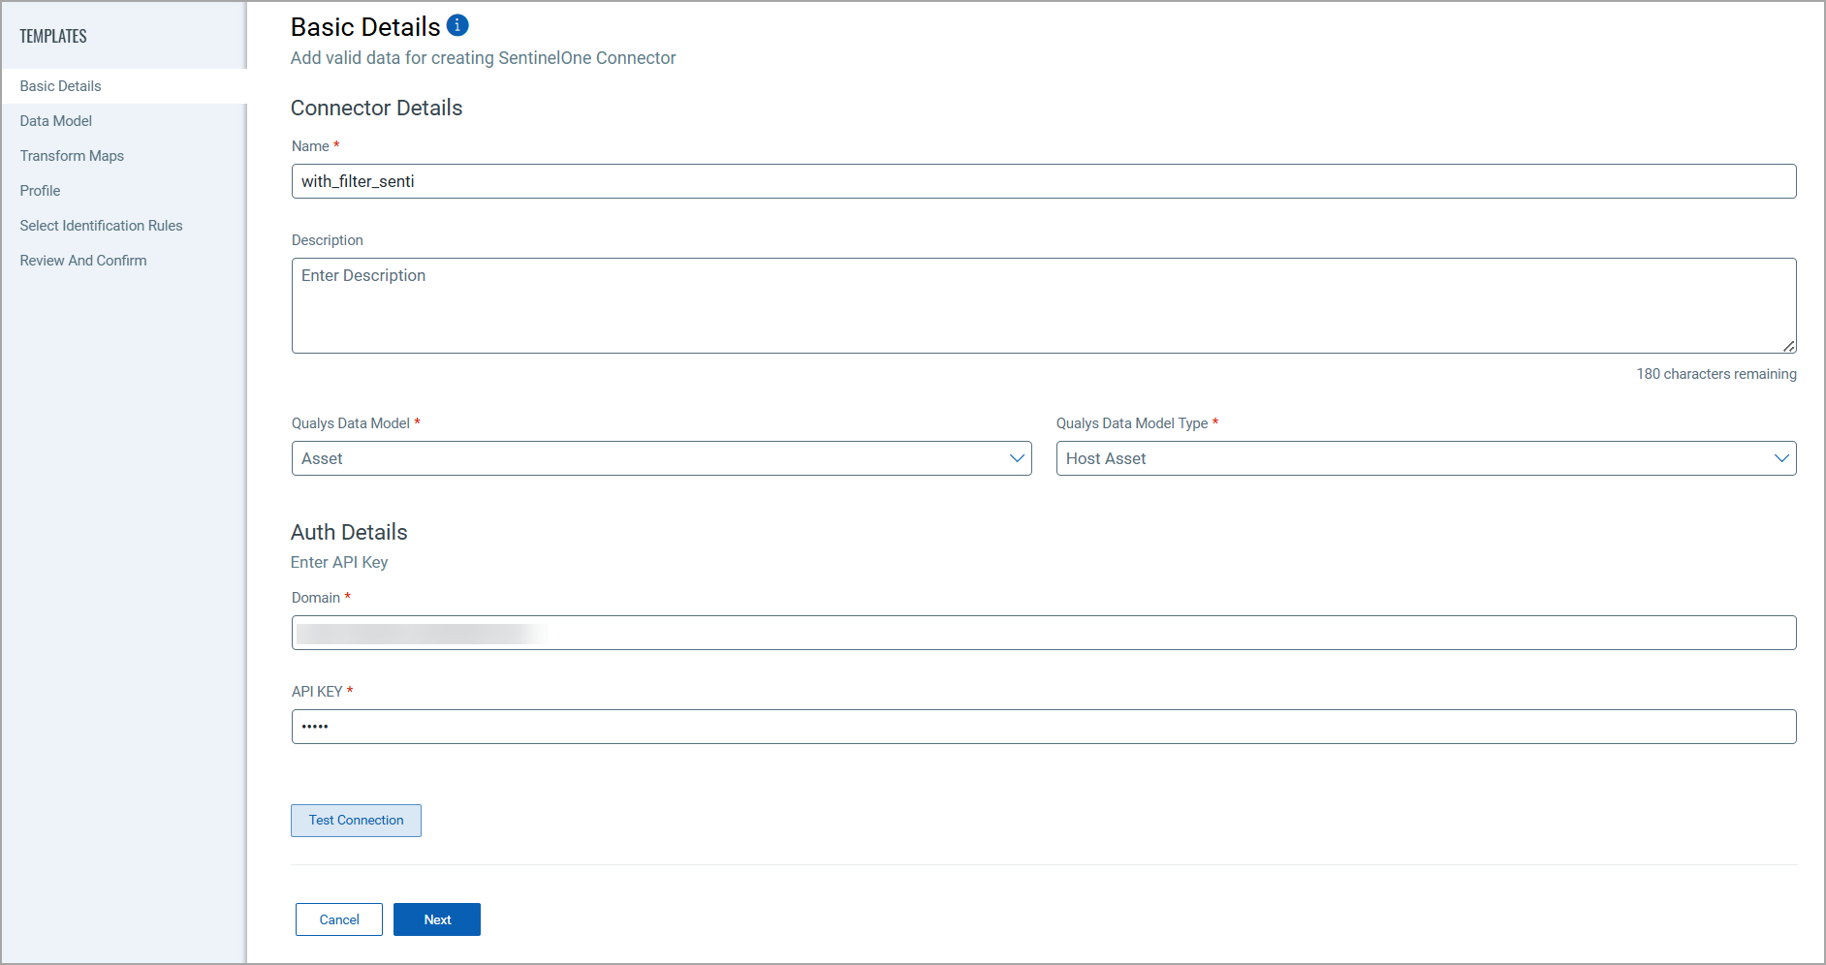Click the API KEY password field
Viewport: 1826px width, 965px height.
coord(1043,727)
